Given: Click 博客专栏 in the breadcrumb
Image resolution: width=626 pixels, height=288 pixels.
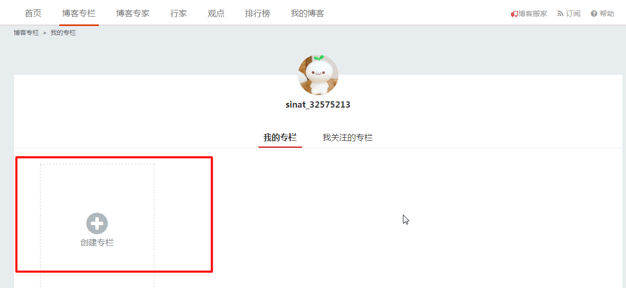Looking at the screenshot, I should [27, 33].
